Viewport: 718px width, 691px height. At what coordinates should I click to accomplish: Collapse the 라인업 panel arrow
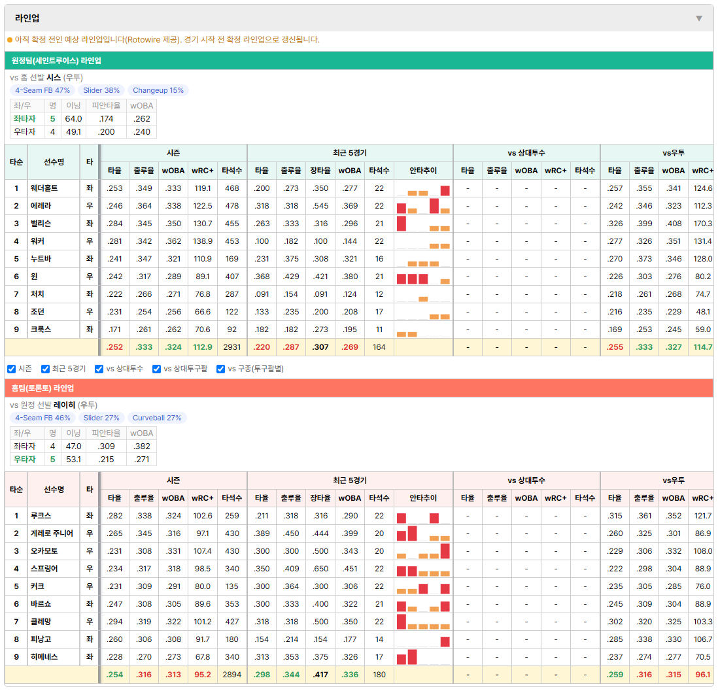tap(699, 18)
